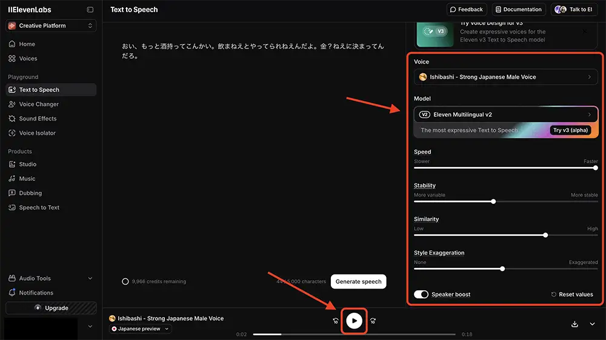
Task: Open Notifications bell item
Action: (x=51, y=293)
